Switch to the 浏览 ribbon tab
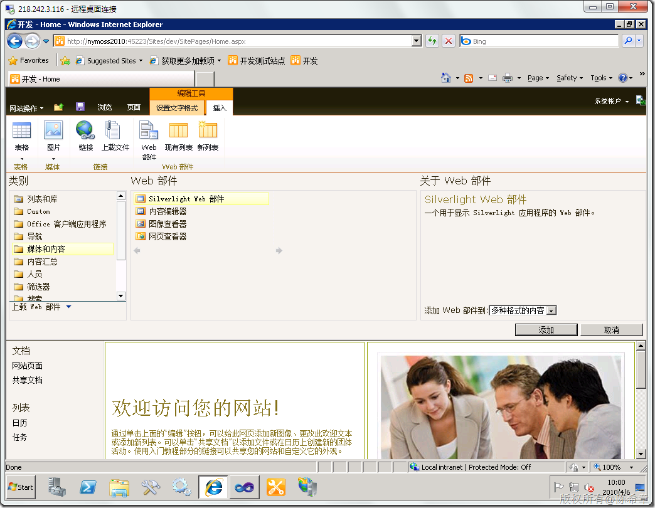 pyautogui.click(x=104, y=107)
